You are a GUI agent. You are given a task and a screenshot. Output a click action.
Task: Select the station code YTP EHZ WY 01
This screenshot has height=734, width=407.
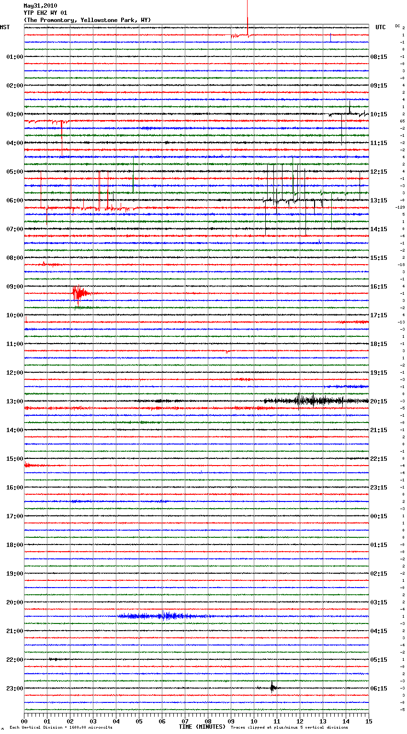pos(45,13)
